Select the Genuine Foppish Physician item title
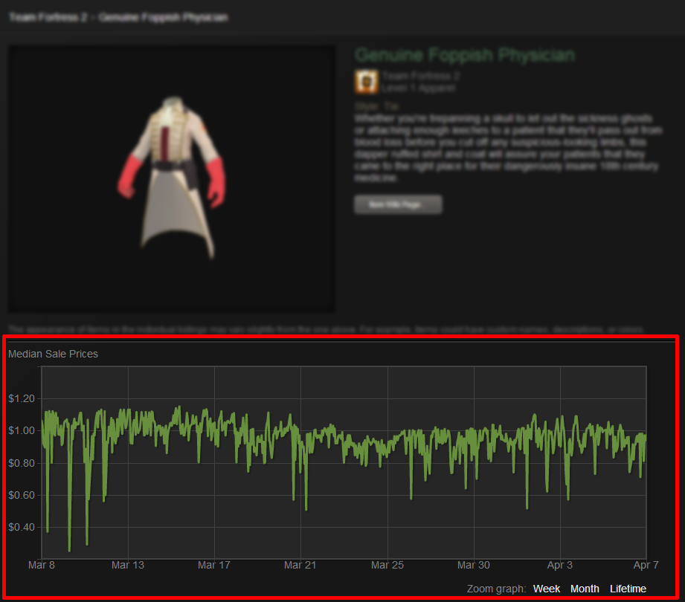This screenshot has width=685, height=602. tap(464, 56)
